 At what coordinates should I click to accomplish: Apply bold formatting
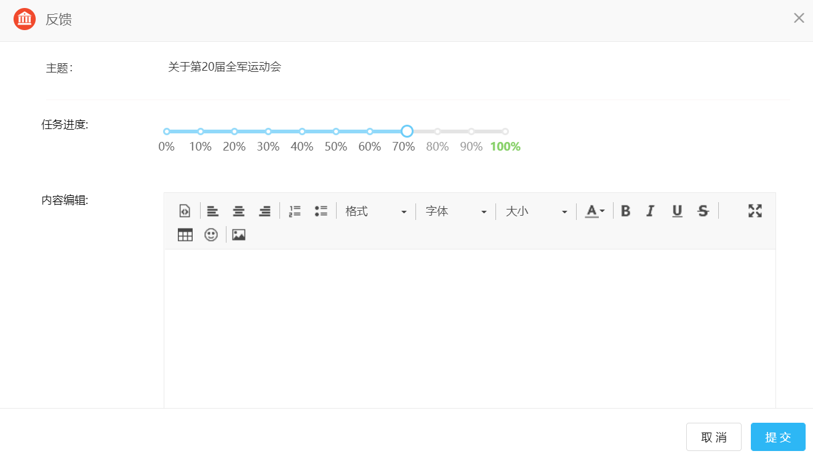click(x=625, y=211)
